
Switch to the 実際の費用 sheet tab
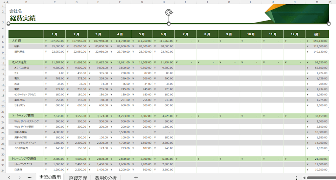pos(50,177)
